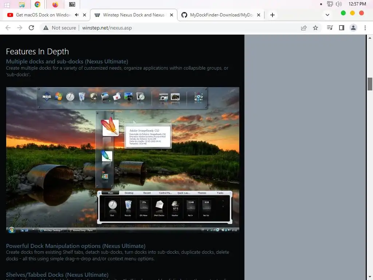Switch to the Get macOS Dock YouTube tab
Viewport: 373px width, 280px height.
[x=43, y=15]
